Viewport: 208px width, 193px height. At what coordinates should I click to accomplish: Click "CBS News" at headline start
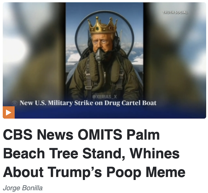(38, 134)
